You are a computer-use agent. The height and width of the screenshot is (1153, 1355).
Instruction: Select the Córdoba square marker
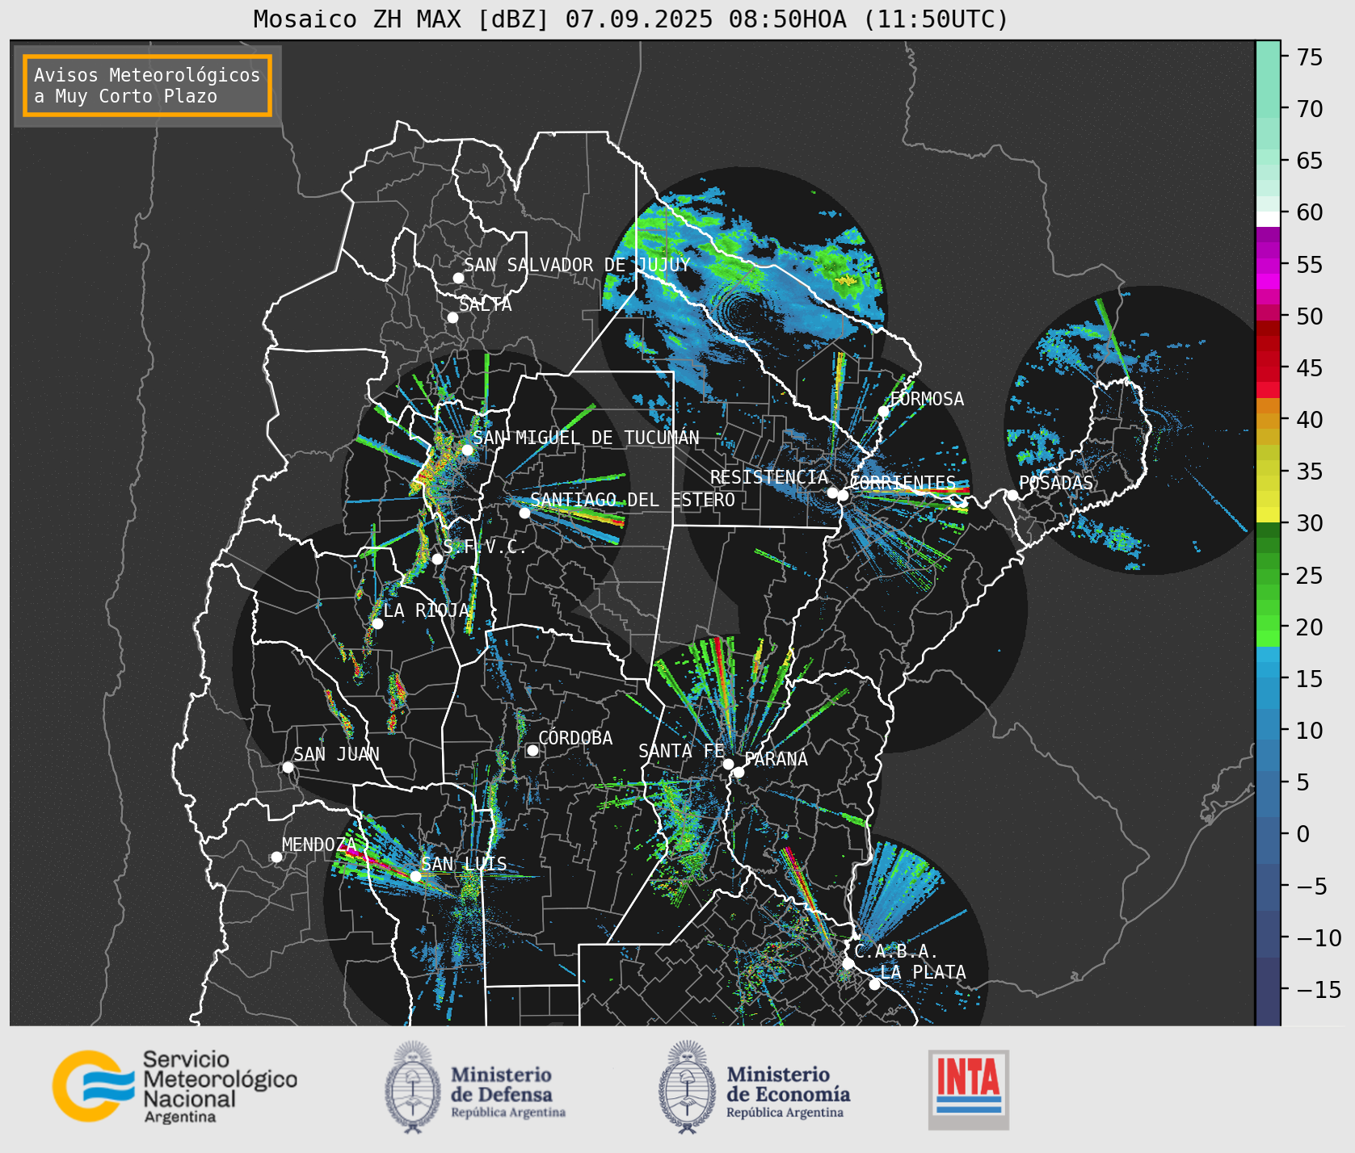click(x=532, y=750)
